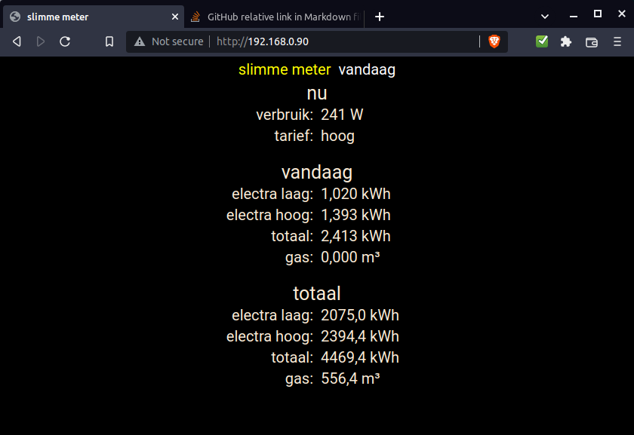Close the browser window
634x435 pixels.
click(x=622, y=14)
